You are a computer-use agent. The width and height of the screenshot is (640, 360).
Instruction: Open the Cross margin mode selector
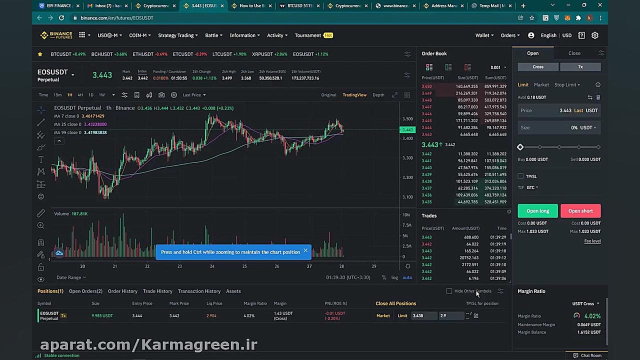[x=538, y=67]
